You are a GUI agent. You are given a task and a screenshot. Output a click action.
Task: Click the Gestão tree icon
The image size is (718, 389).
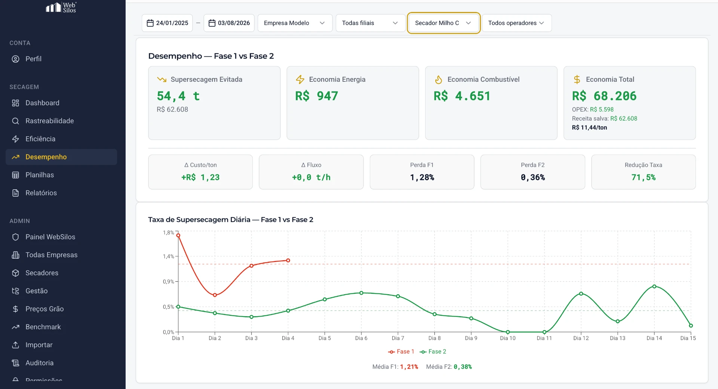(x=15, y=291)
